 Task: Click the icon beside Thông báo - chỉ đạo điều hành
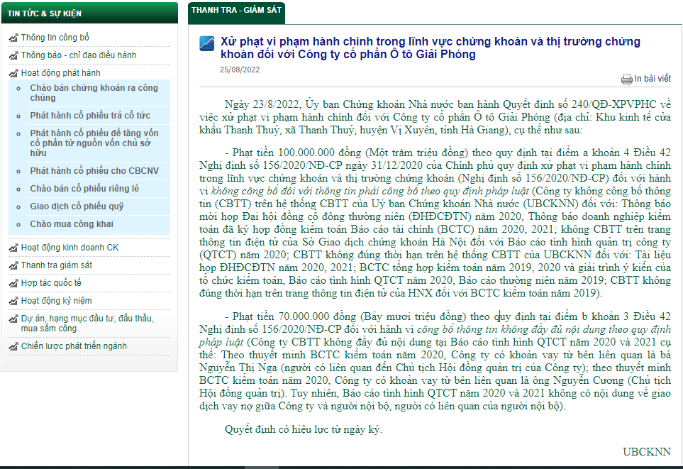(x=13, y=55)
